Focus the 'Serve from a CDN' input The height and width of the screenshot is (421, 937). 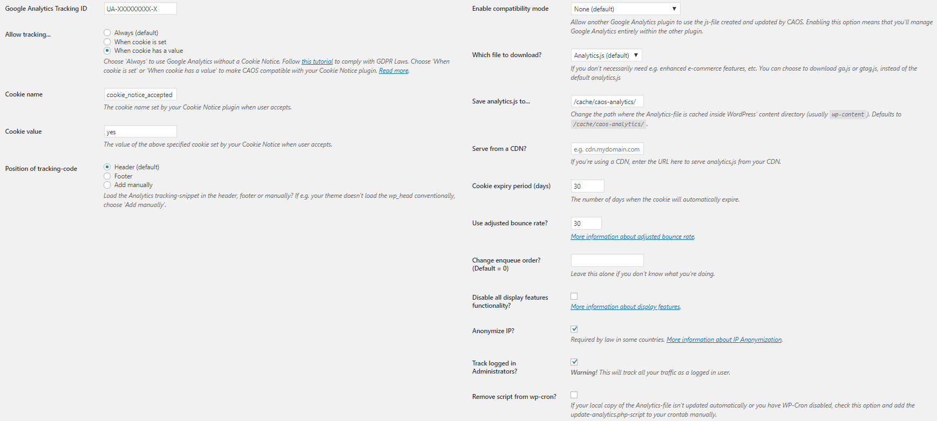(607, 149)
